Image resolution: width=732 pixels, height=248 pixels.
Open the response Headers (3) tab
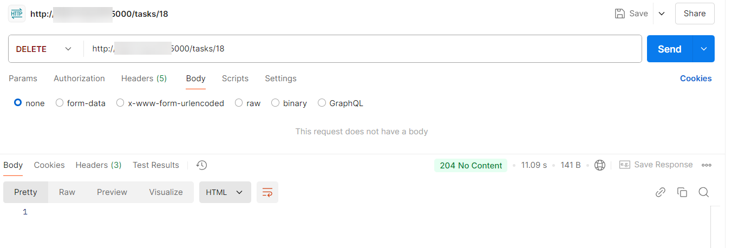point(99,165)
